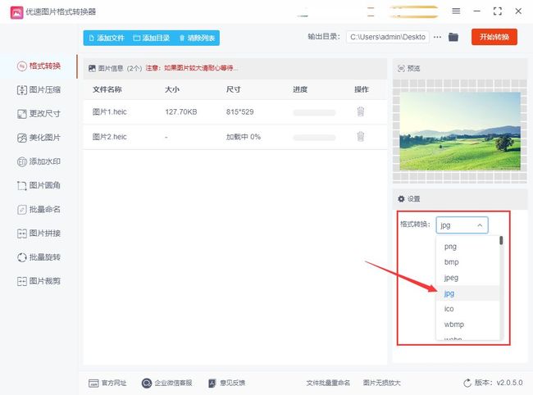The width and height of the screenshot is (533, 395).
Task: Click the 图片信息 image icon in list header
Action: pyautogui.click(x=92, y=68)
